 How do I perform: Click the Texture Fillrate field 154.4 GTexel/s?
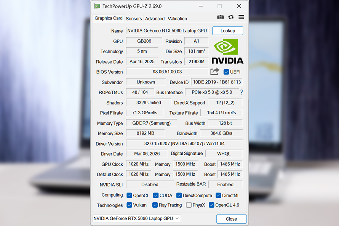coord(221,113)
